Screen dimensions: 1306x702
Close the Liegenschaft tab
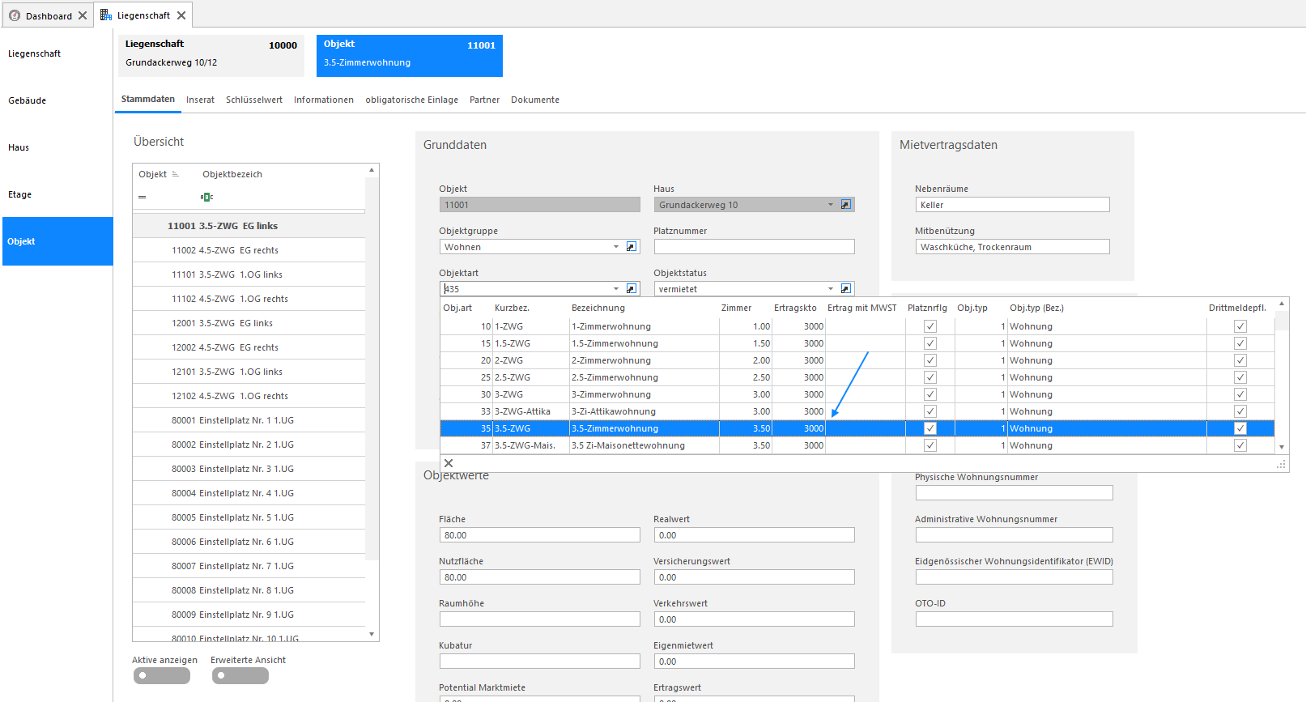[181, 15]
